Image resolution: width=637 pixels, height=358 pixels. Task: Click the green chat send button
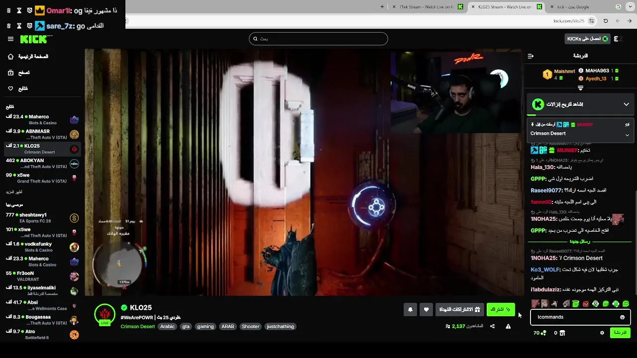point(620,333)
